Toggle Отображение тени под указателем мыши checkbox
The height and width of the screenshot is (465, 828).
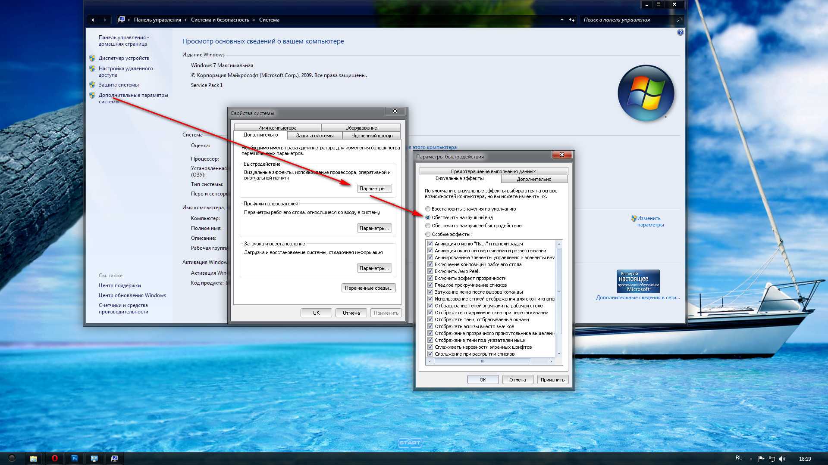tap(430, 340)
